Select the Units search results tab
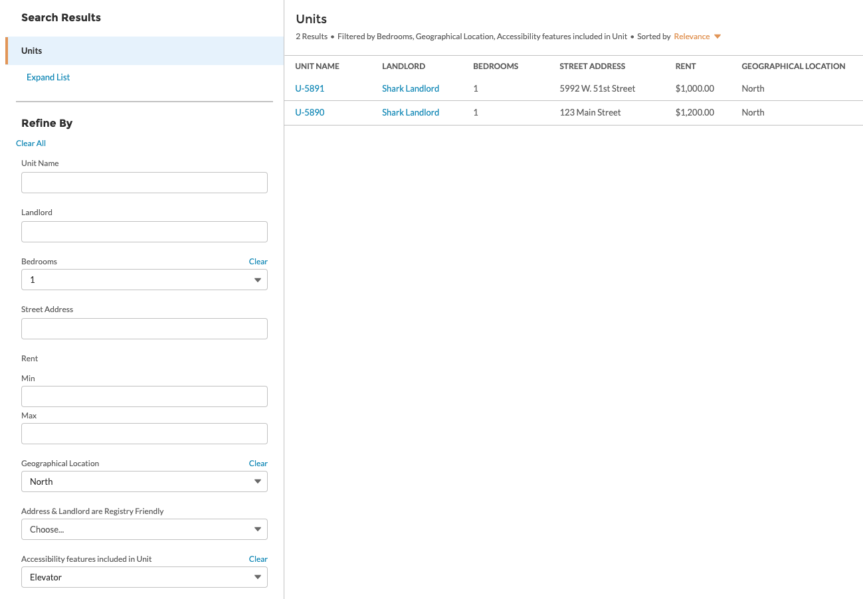Image resolution: width=863 pixels, height=599 pixels. pos(145,50)
